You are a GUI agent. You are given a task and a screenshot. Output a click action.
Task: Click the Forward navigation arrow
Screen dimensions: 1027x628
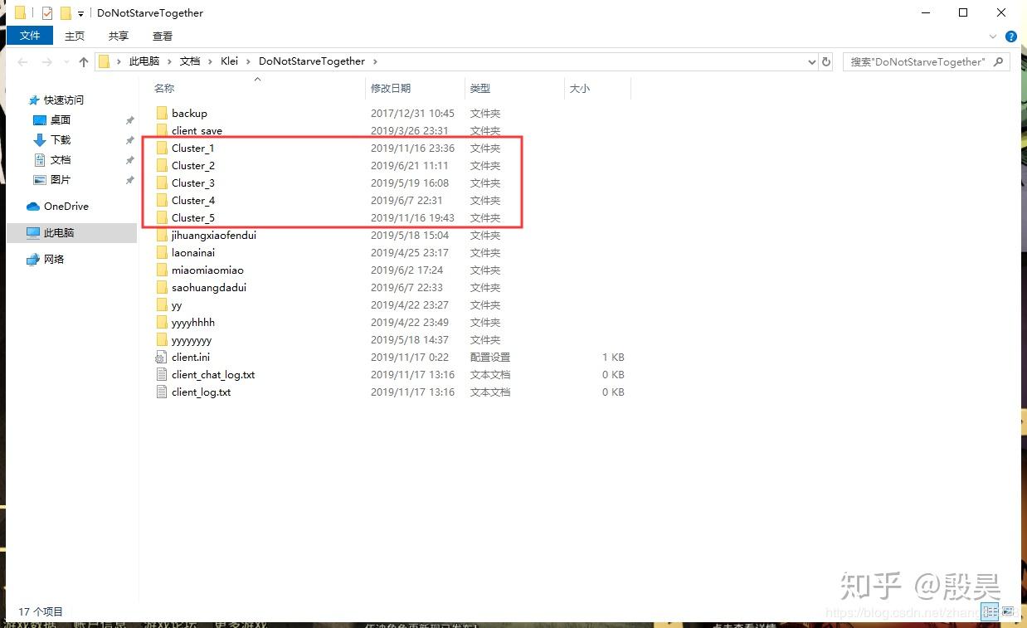point(47,62)
